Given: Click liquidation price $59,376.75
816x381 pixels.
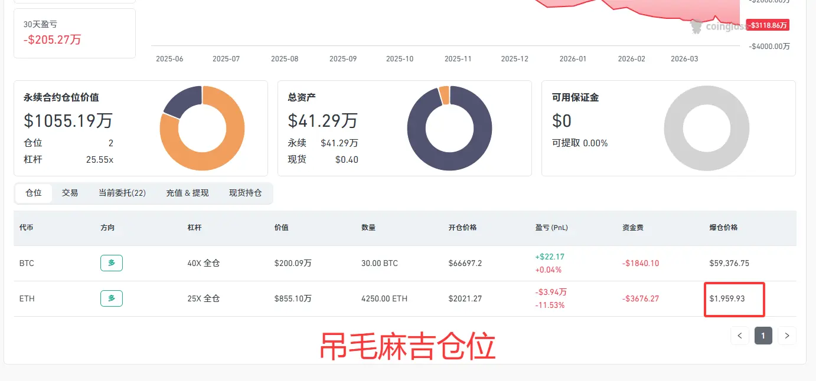Looking at the screenshot, I should pos(729,263).
